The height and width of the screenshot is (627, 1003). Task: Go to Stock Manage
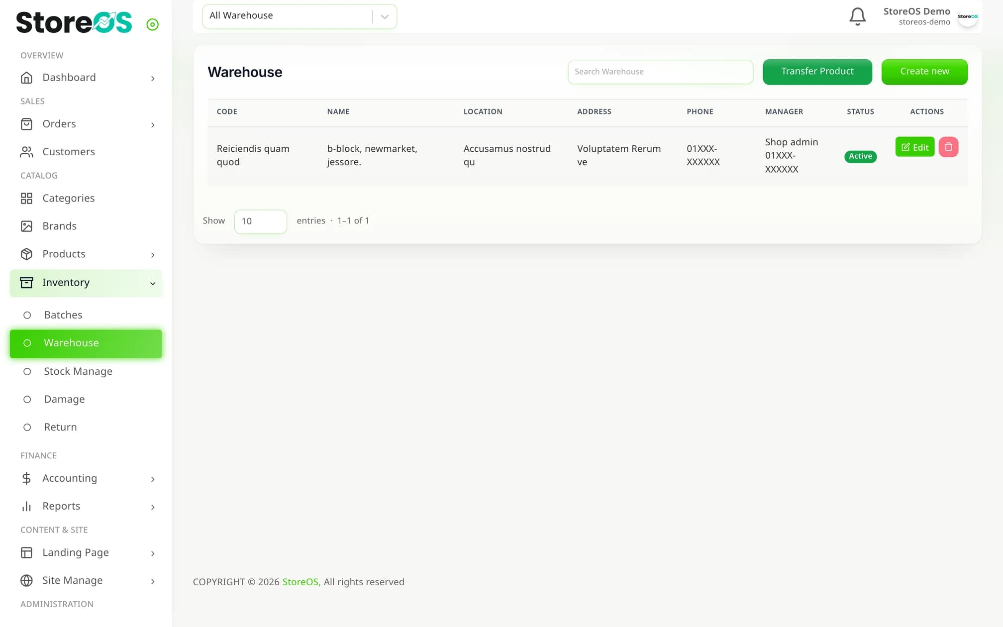86,372
